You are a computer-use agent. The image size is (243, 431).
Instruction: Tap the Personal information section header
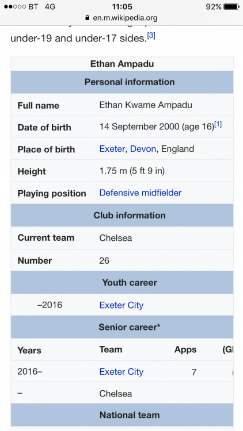[122, 82]
